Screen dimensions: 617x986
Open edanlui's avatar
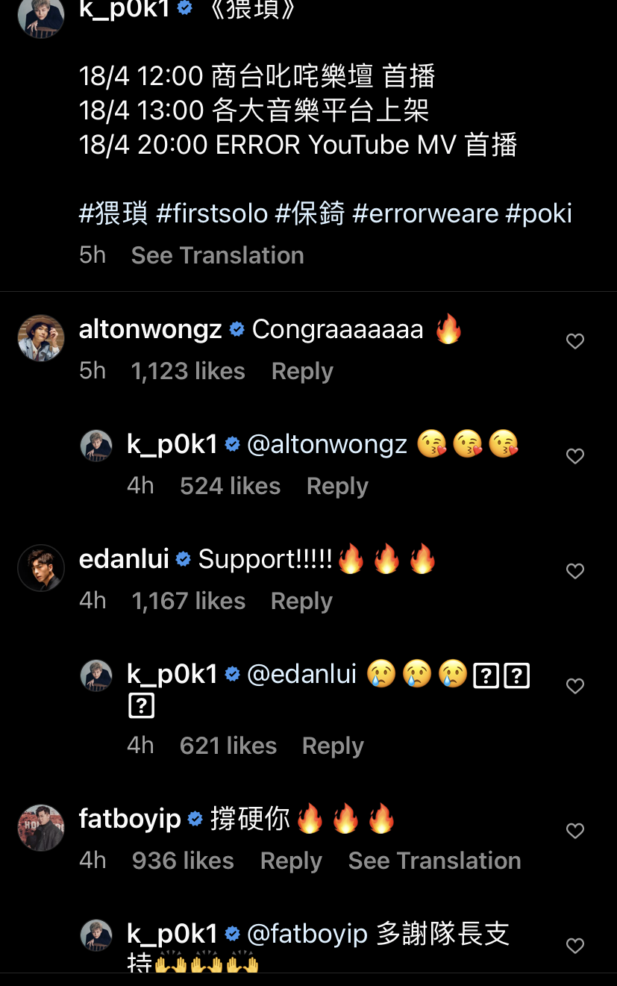41,568
